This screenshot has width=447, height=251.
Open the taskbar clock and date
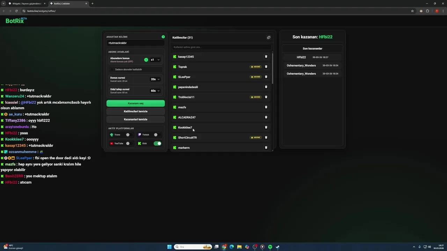[439, 247]
